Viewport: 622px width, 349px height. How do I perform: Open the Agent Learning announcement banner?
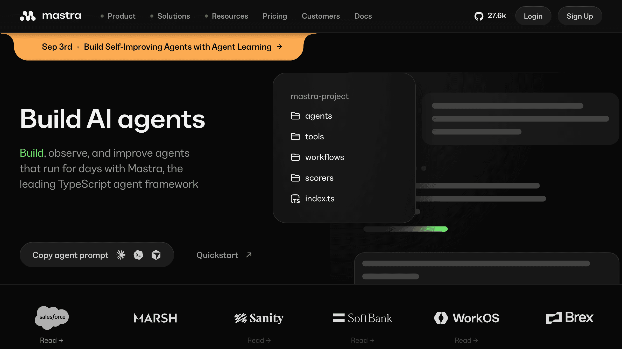coord(159,47)
